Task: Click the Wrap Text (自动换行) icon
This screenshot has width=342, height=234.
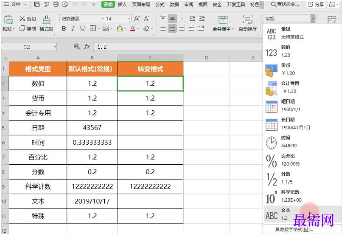Action: [x=248, y=20]
